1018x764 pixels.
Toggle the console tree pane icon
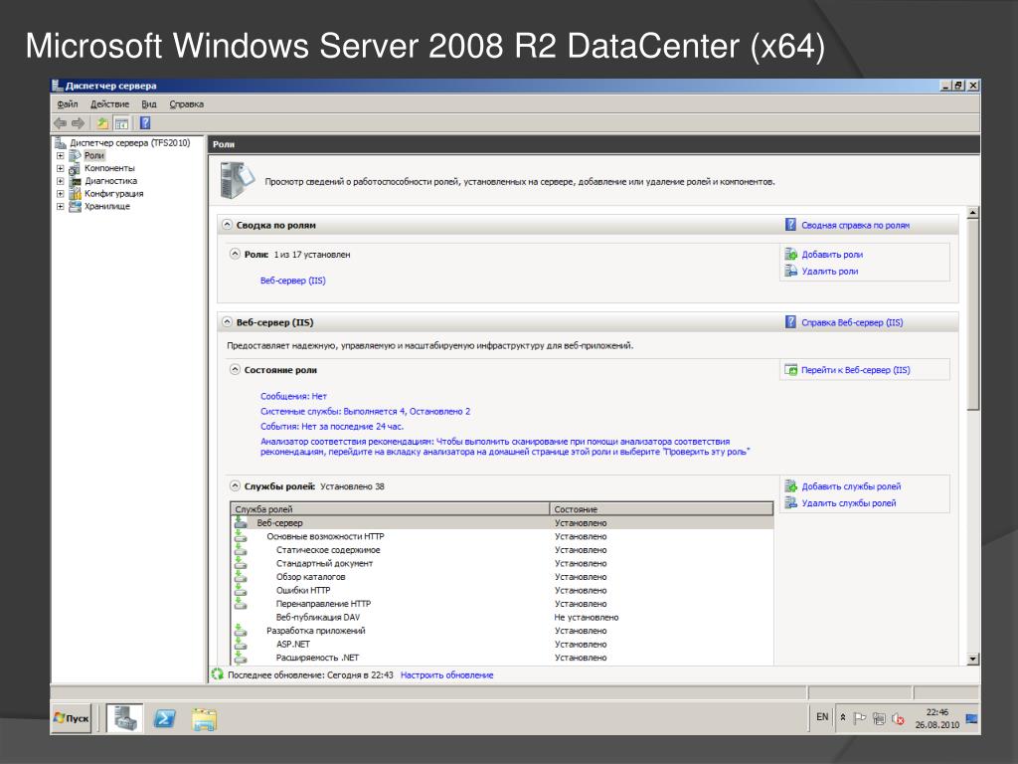tap(121, 122)
